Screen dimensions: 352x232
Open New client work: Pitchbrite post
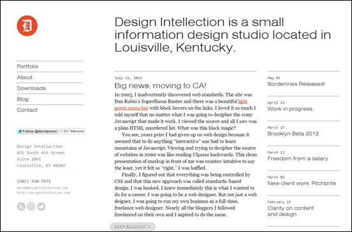(x=302, y=184)
